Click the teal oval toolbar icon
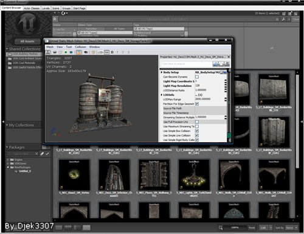304x234 pixels. pos(71,52)
